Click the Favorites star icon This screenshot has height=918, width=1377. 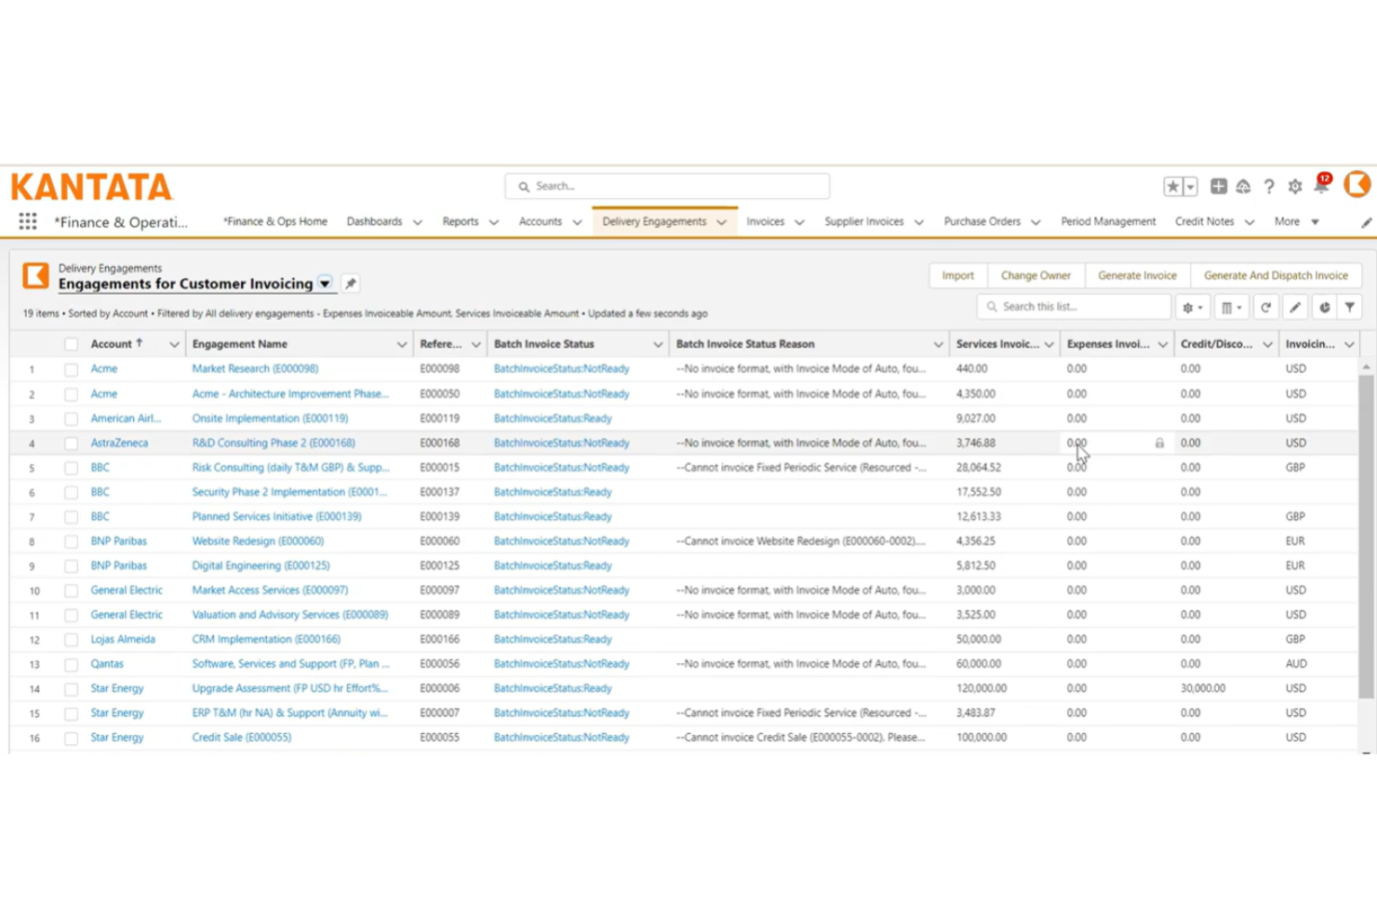(1173, 186)
